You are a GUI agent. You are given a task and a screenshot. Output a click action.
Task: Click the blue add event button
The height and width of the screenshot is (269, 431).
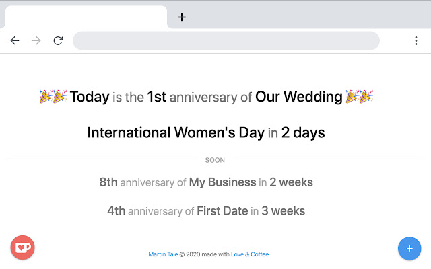tap(409, 248)
